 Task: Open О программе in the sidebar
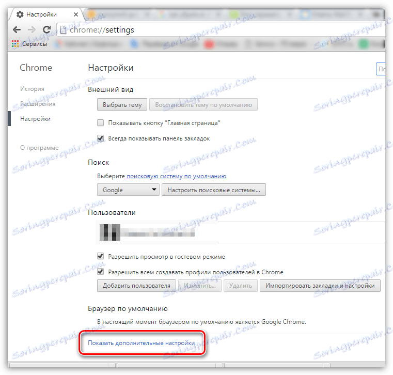click(39, 148)
